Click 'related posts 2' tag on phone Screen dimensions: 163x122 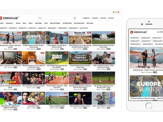(135, 44)
